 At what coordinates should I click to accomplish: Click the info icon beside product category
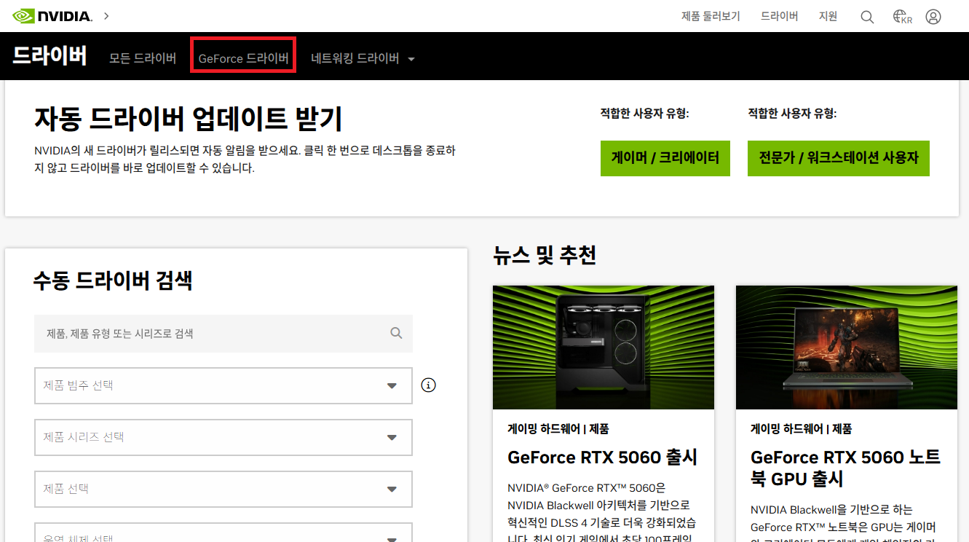click(x=429, y=385)
